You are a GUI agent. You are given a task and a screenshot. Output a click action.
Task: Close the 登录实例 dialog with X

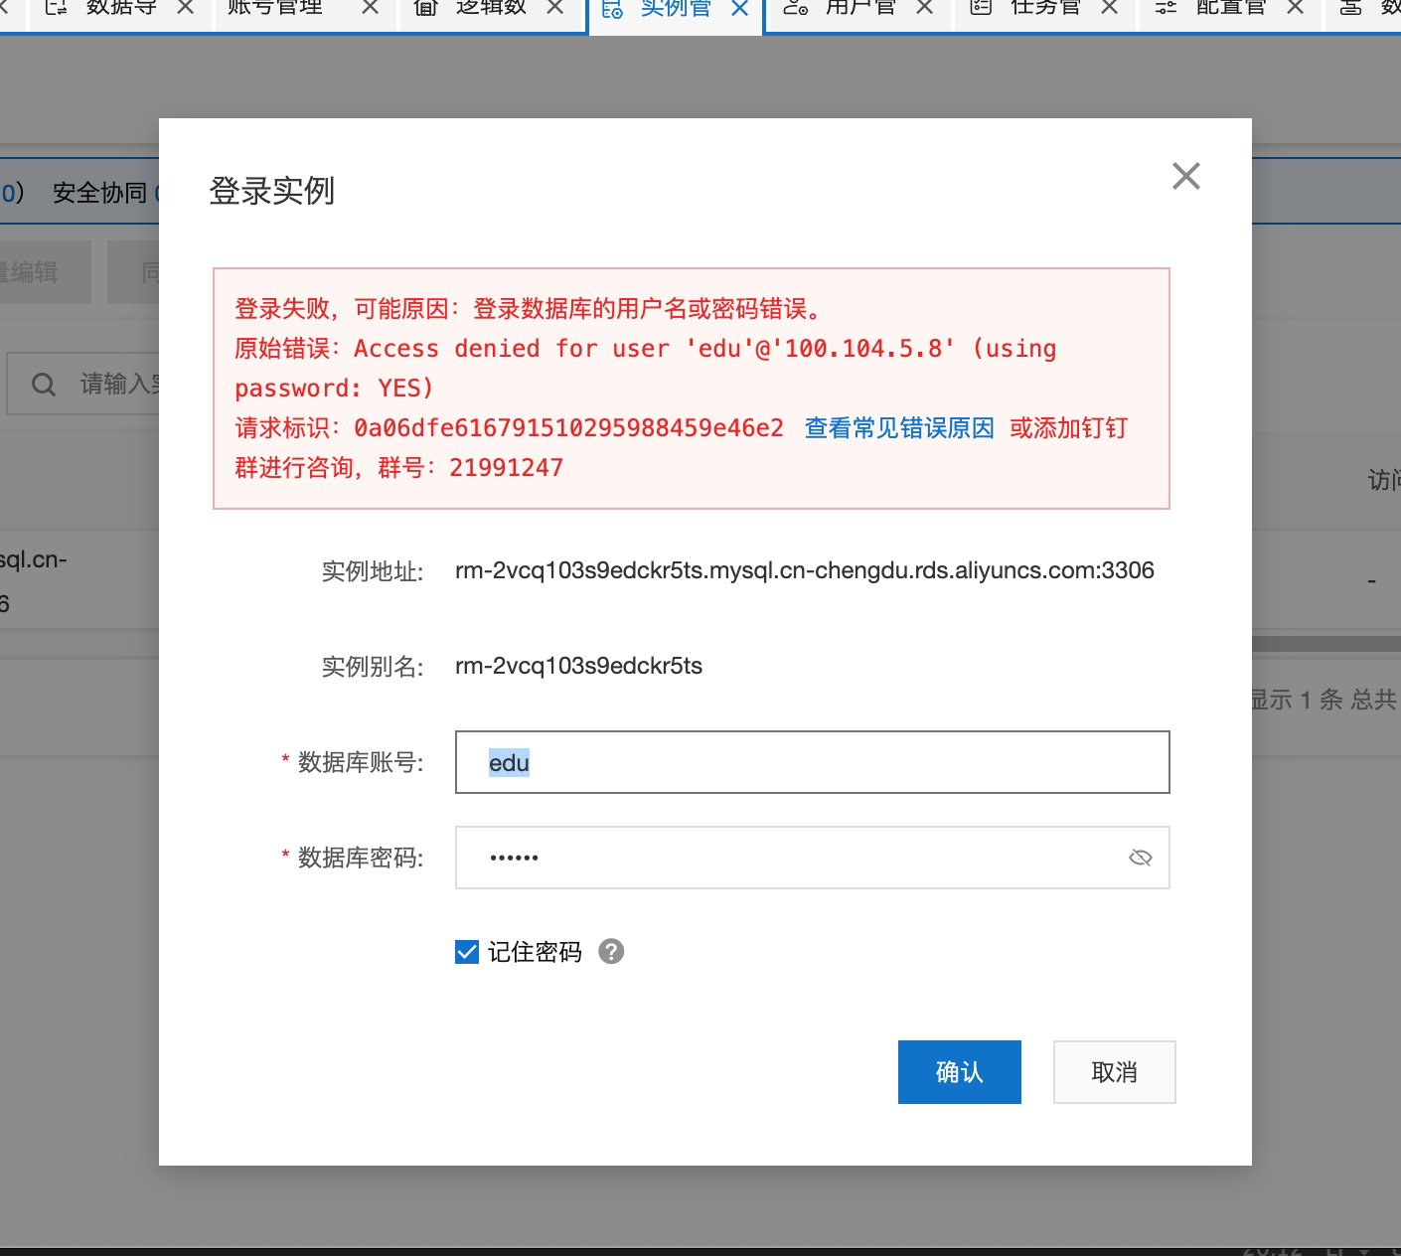1185,176
